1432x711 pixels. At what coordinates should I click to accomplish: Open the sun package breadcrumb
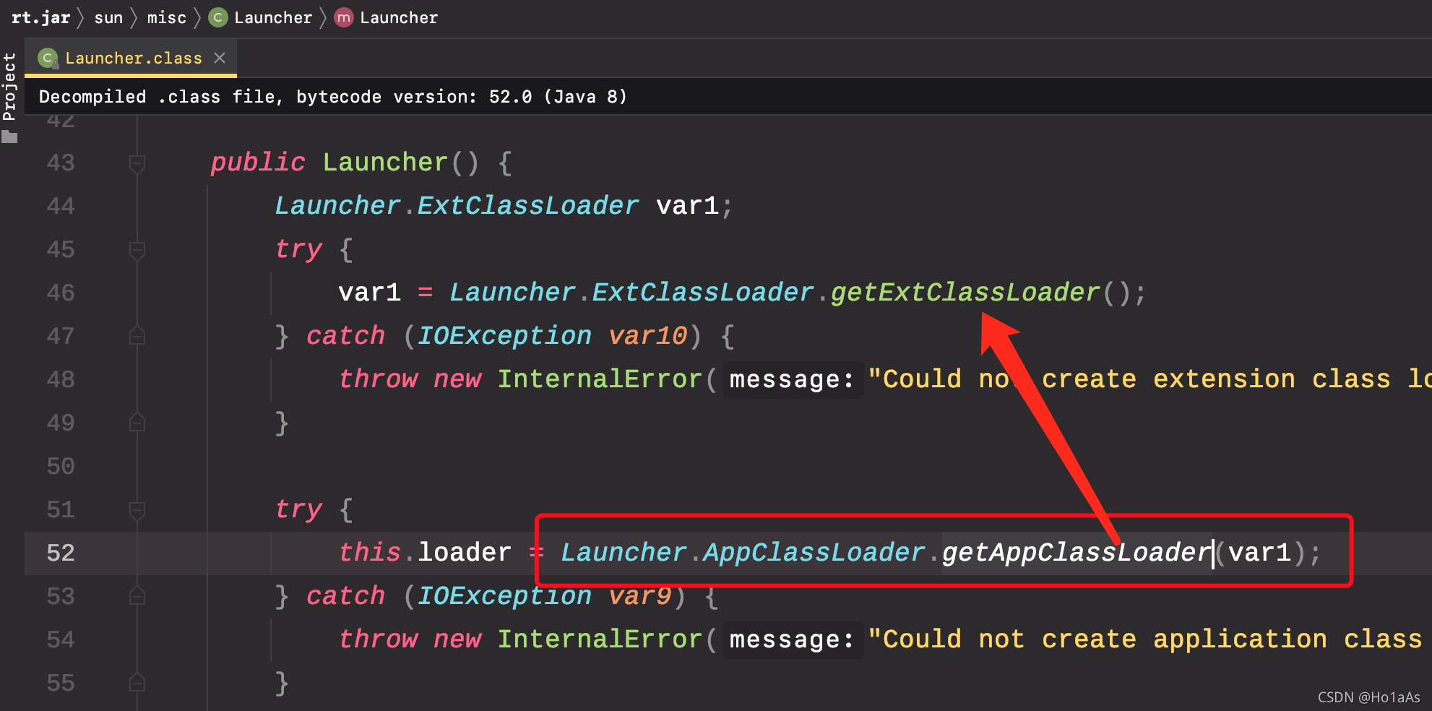click(x=108, y=17)
